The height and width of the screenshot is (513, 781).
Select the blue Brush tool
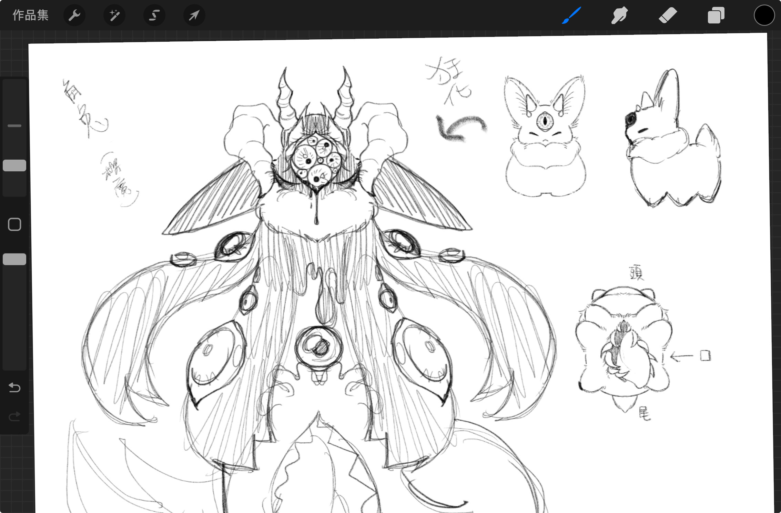tap(571, 16)
